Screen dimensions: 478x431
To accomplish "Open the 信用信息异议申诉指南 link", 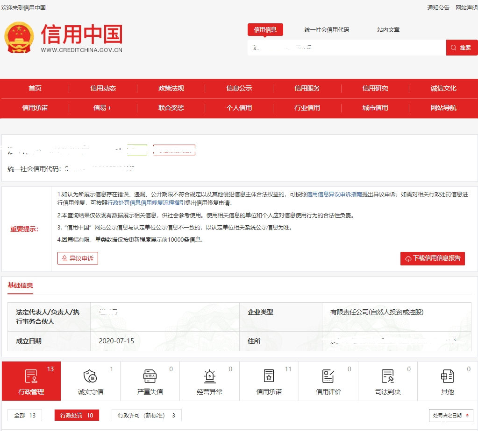I will (x=335, y=195).
